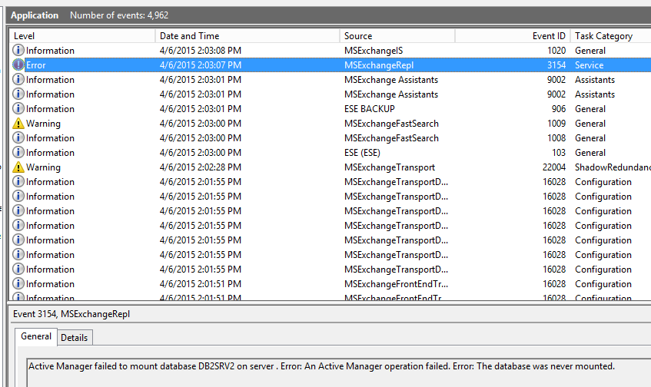Click the information icon on ESE (ESE) row
Screen dimensions: 651x387
(x=18, y=152)
